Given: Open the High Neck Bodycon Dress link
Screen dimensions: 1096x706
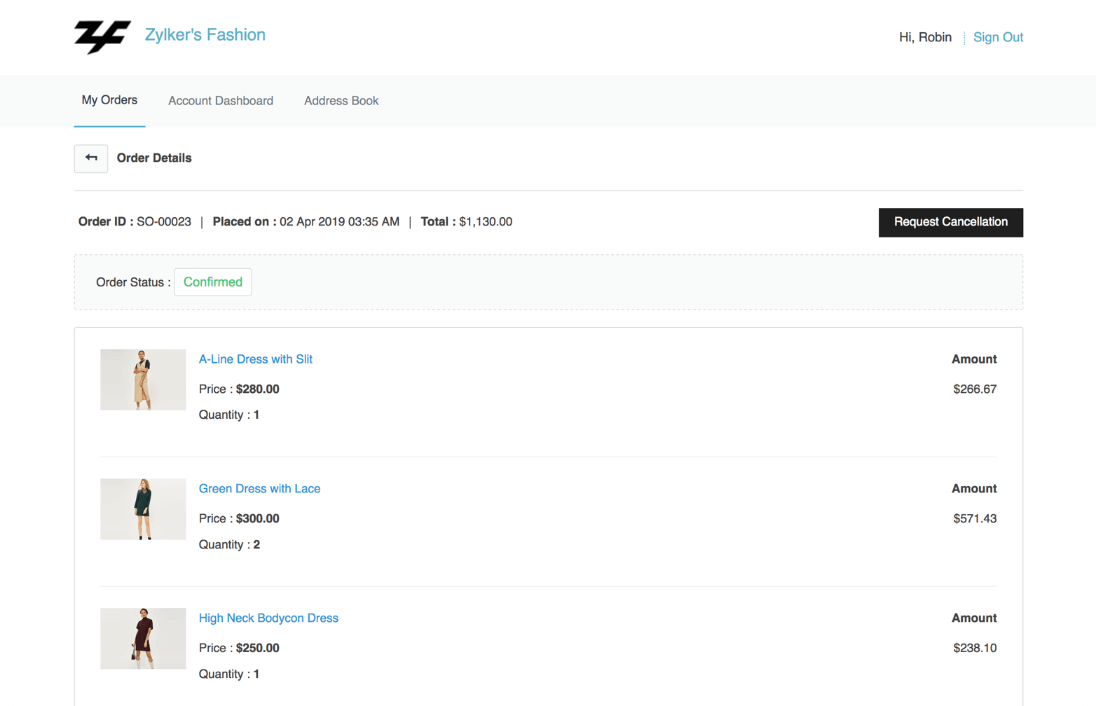Looking at the screenshot, I should coord(268,618).
